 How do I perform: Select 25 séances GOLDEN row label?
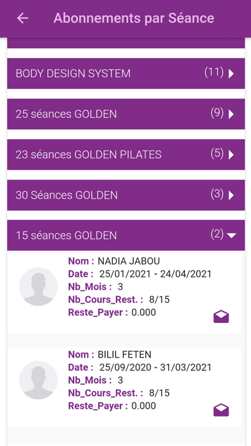[x=66, y=114]
